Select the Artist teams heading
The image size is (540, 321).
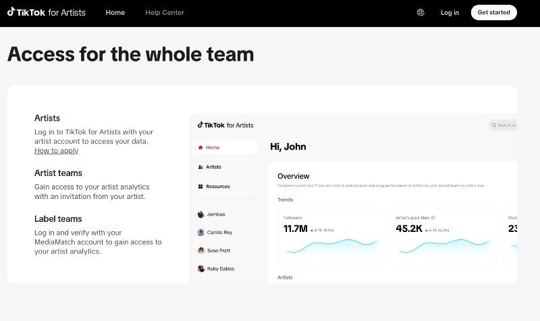point(58,173)
